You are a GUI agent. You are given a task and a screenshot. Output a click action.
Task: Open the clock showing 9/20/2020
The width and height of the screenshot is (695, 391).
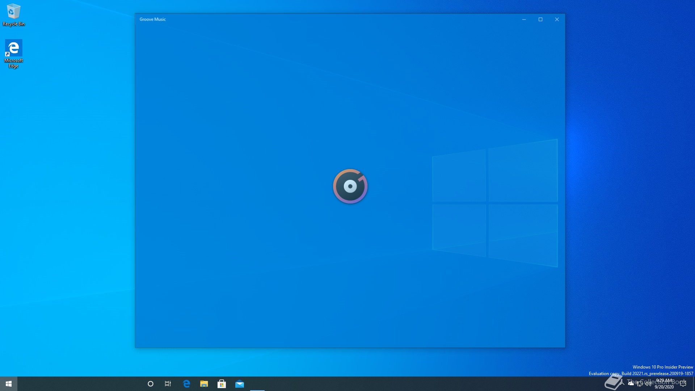(x=664, y=384)
